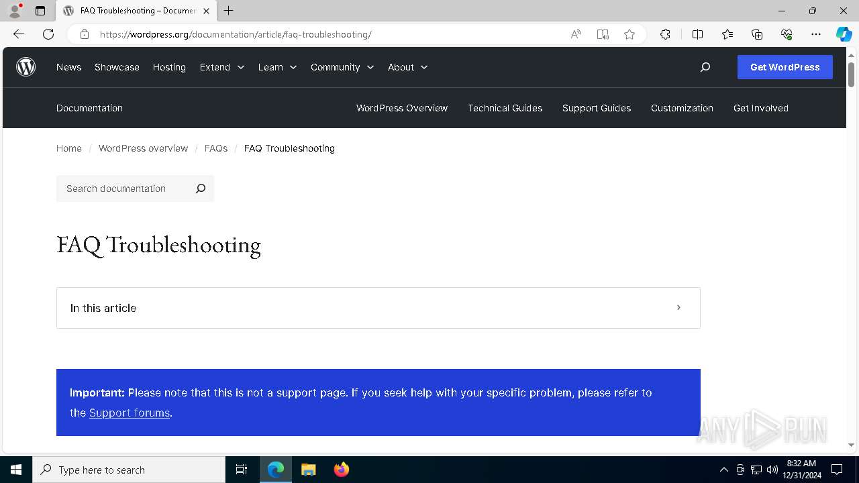Image resolution: width=859 pixels, height=483 pixels.
Task: Click the Get WordPress button
Action: pyautogui.click(x=785, y=67)
